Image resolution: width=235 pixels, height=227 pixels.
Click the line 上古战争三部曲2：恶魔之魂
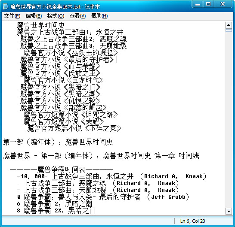tap(74, 39)
